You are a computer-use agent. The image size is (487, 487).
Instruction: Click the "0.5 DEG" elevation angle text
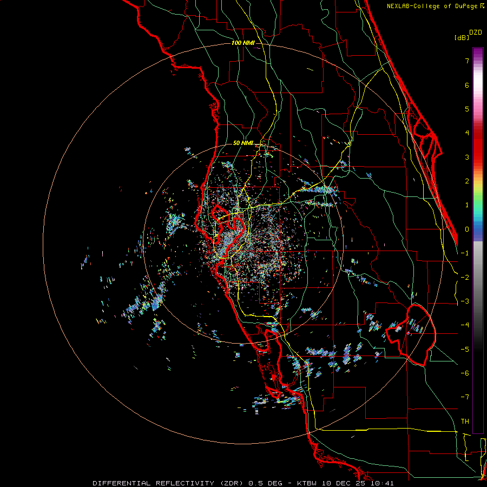266,483
